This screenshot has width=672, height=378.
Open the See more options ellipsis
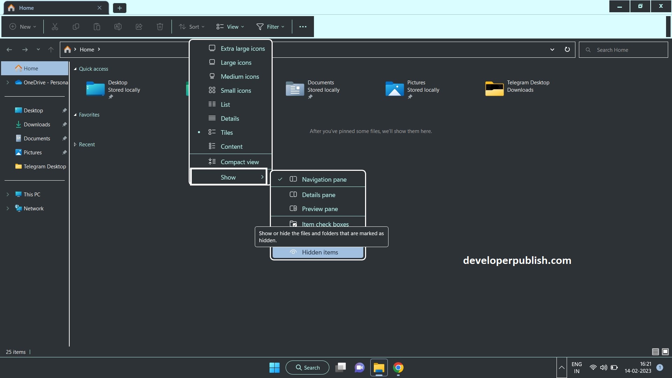302,27
